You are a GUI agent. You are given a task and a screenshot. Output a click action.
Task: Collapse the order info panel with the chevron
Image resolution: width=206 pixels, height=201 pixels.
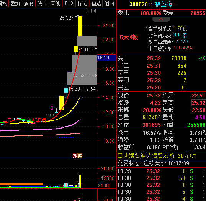pos(161,19)
